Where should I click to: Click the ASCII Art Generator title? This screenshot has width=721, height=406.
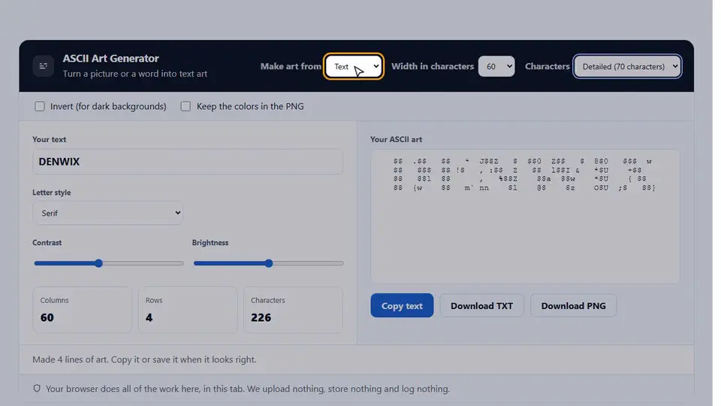[111, 59]
